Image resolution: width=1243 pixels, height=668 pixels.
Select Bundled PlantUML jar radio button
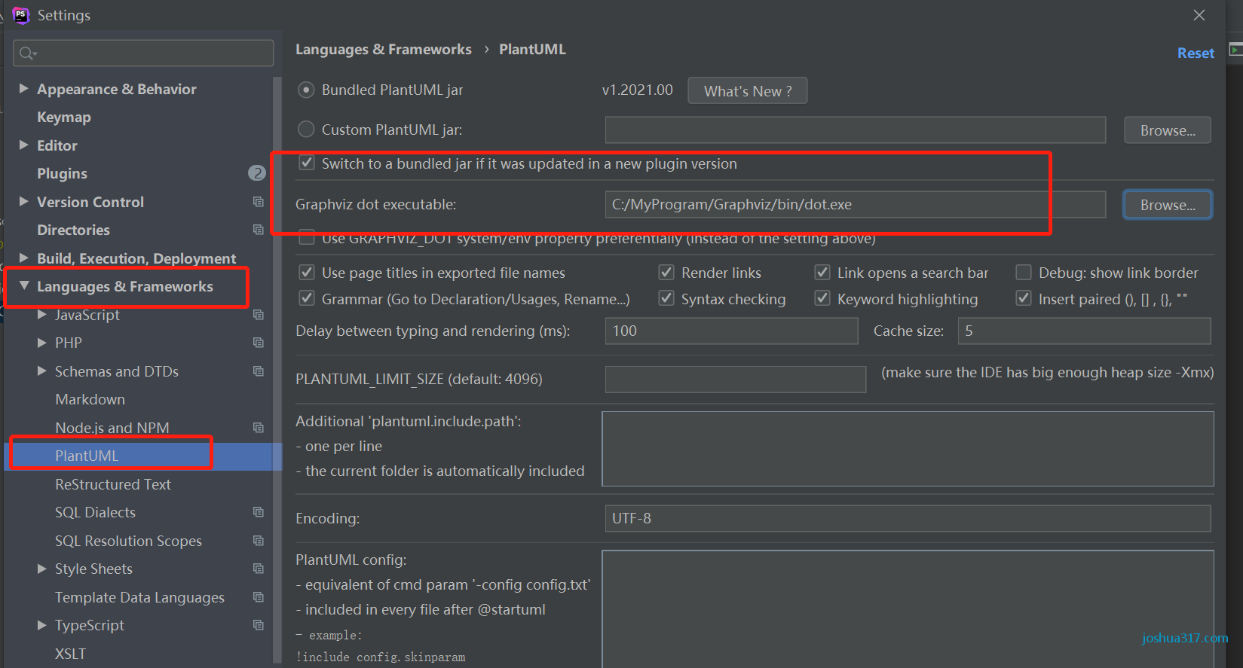[306, 90]
